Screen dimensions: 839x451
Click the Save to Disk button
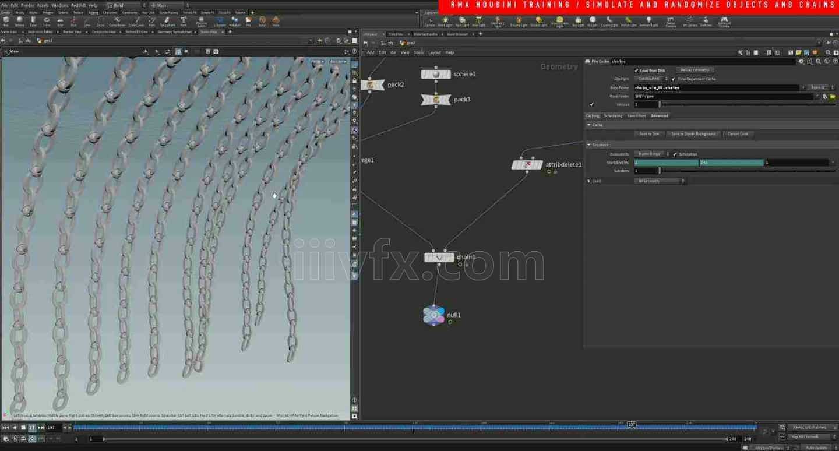click(650, 133)
